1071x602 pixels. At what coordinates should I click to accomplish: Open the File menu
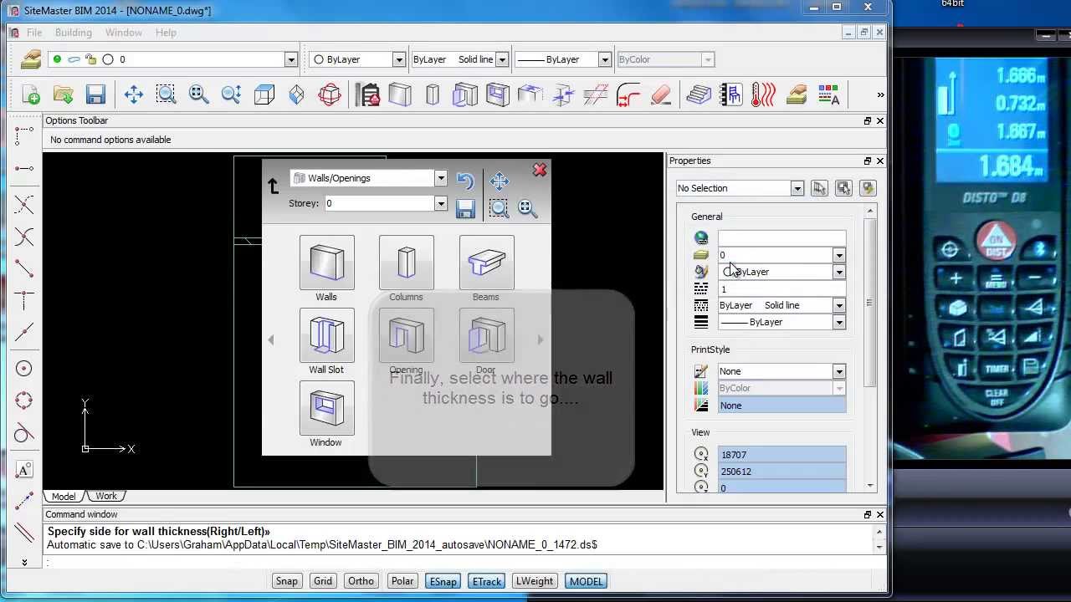tap(34, 33)
